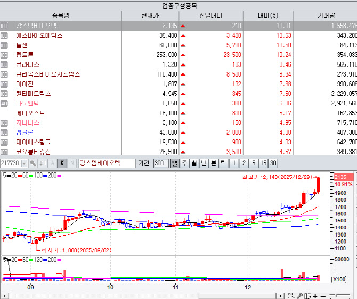Select the 펩트론 stock row
The image size is (357, 299).
point(25,55)
